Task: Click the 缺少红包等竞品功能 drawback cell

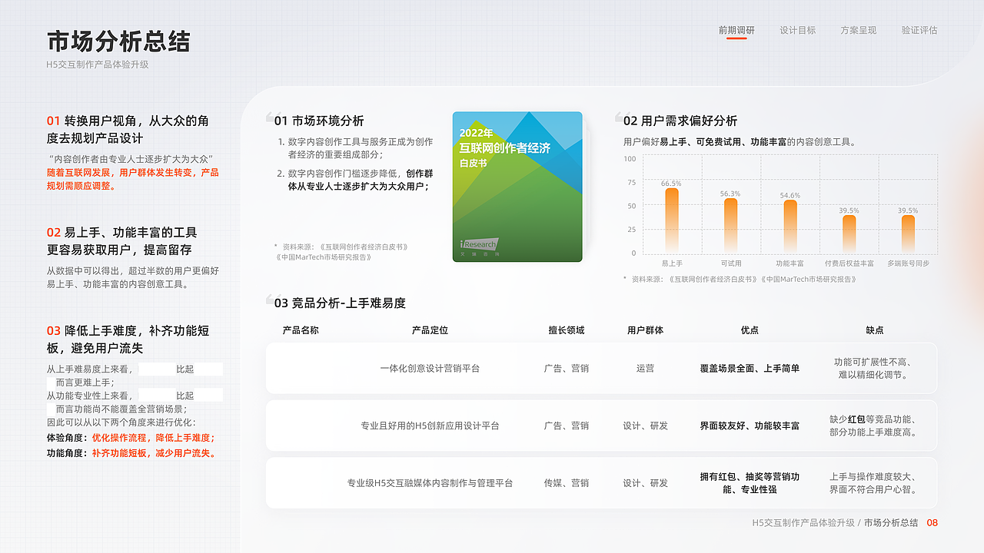Action: coord(875,426)
